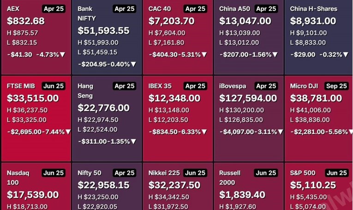Click the down arrow beside Bank NIFTY's -0.40%

pyautogui.click(x=133, y=64)
